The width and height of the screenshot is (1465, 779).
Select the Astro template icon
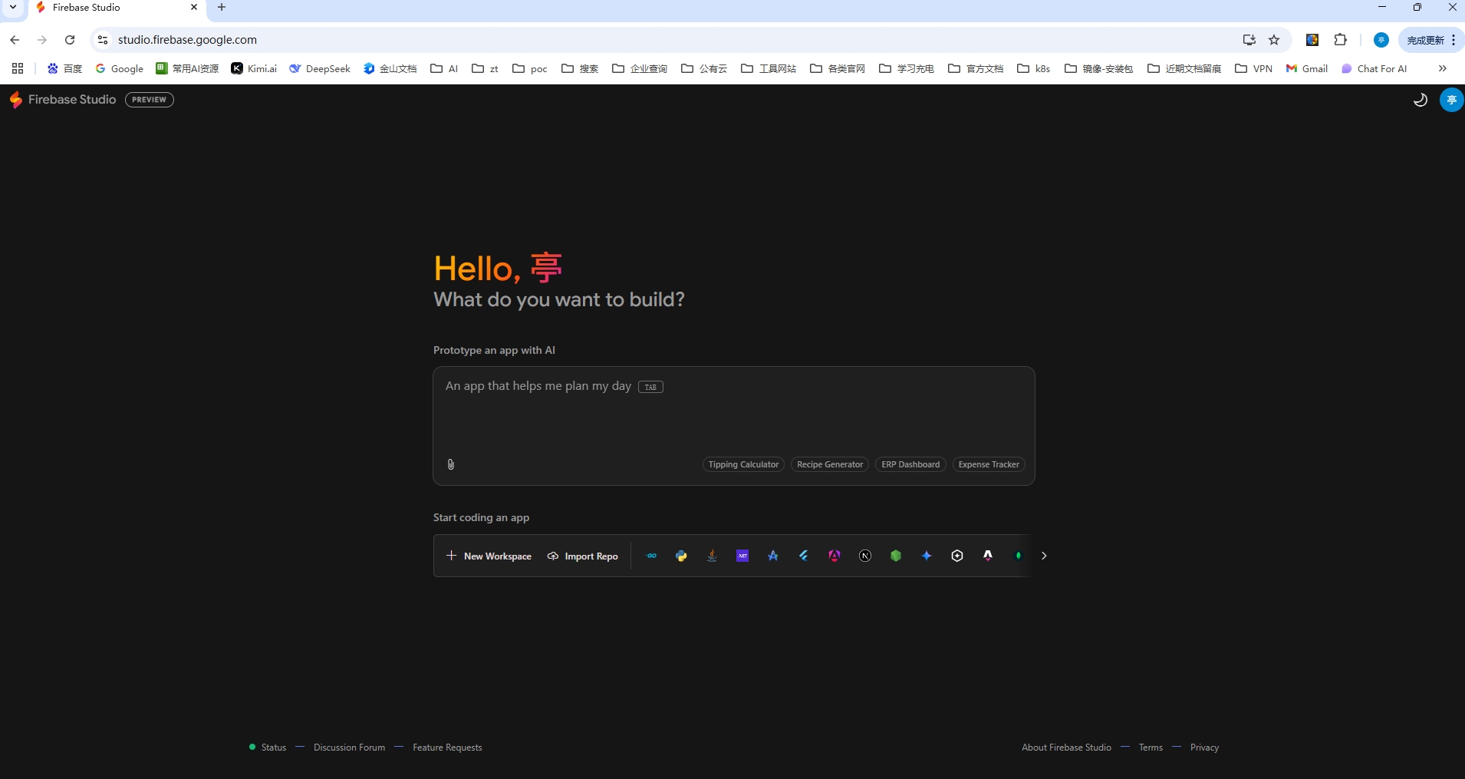coord(988,556)
